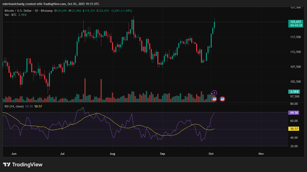Click the 117,500 price axis level
Viewport: 307px width, 172px height.
[296, 37]
